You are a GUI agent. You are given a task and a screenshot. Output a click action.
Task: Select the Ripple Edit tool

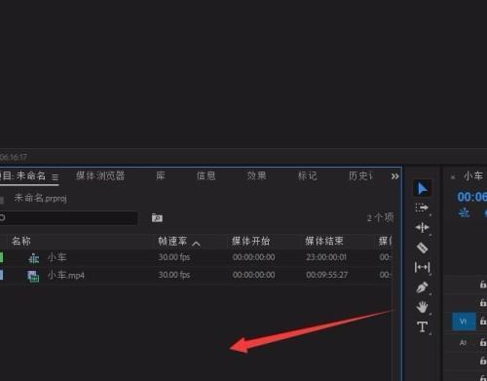point(422,228)
